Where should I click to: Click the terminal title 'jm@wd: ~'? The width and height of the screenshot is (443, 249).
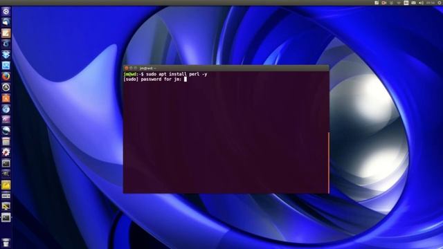click(147, 68)
